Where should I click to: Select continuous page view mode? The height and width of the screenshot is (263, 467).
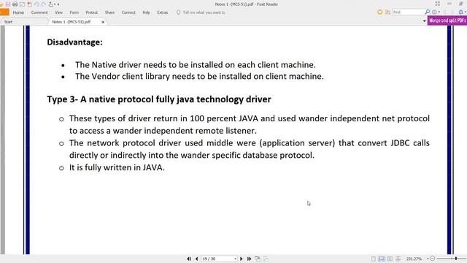[382, 259]
